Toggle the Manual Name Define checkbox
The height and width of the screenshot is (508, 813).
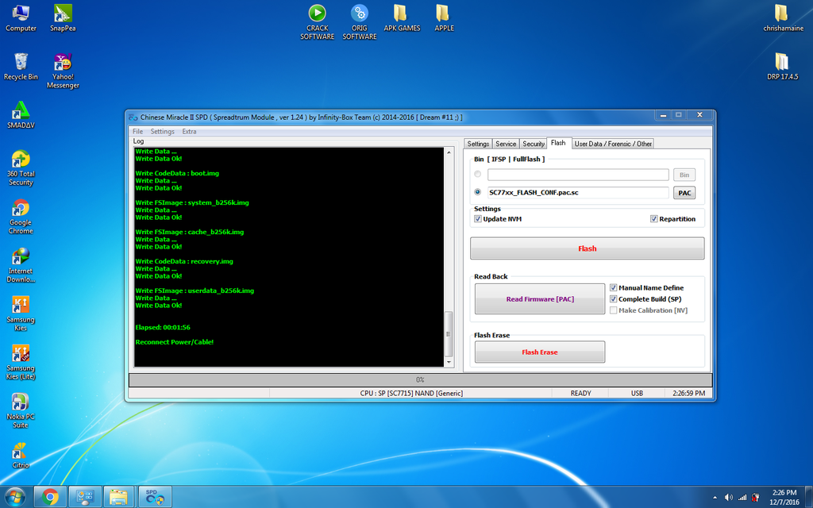(x=614, y=287)
